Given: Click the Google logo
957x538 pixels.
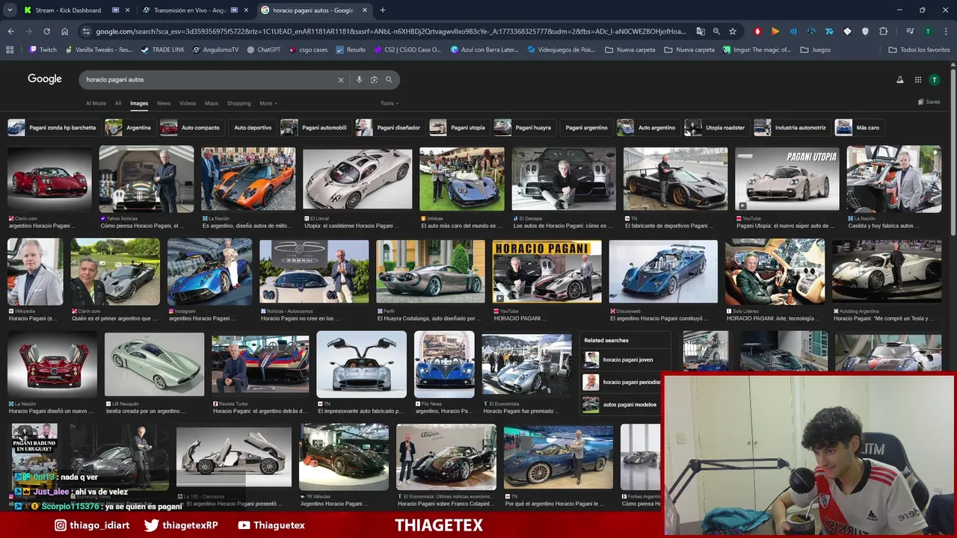Looking at the screenshot, I should pos(45,79).
